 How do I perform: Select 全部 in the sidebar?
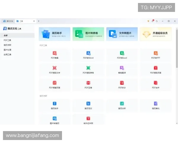coord(17,35)
